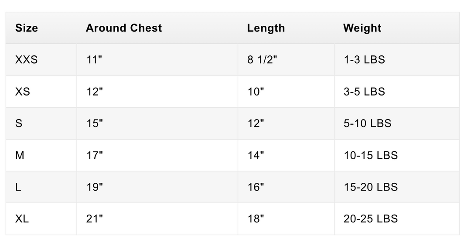
Task: Click the 21" chest measurement cell
Action: click(157, 219)
